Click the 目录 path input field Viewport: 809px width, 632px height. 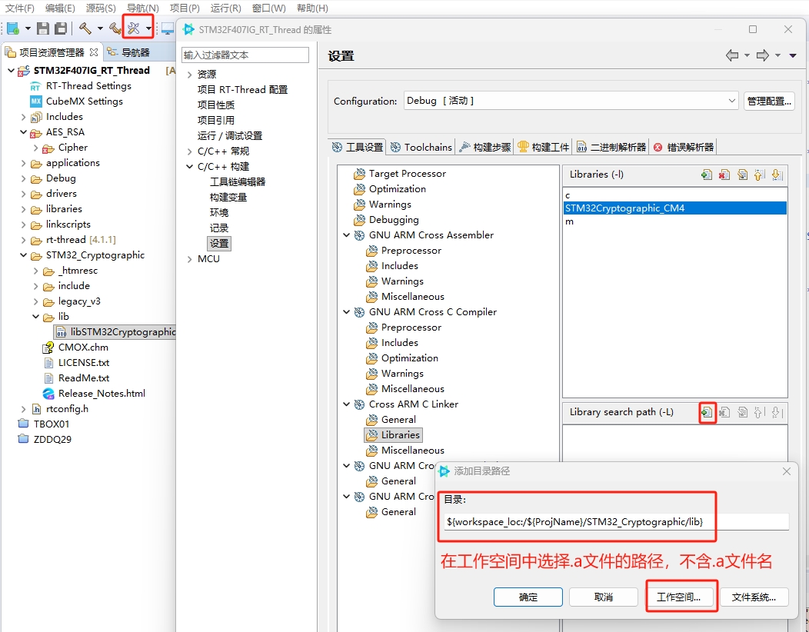pyautogui.click(x=616, y=521)
